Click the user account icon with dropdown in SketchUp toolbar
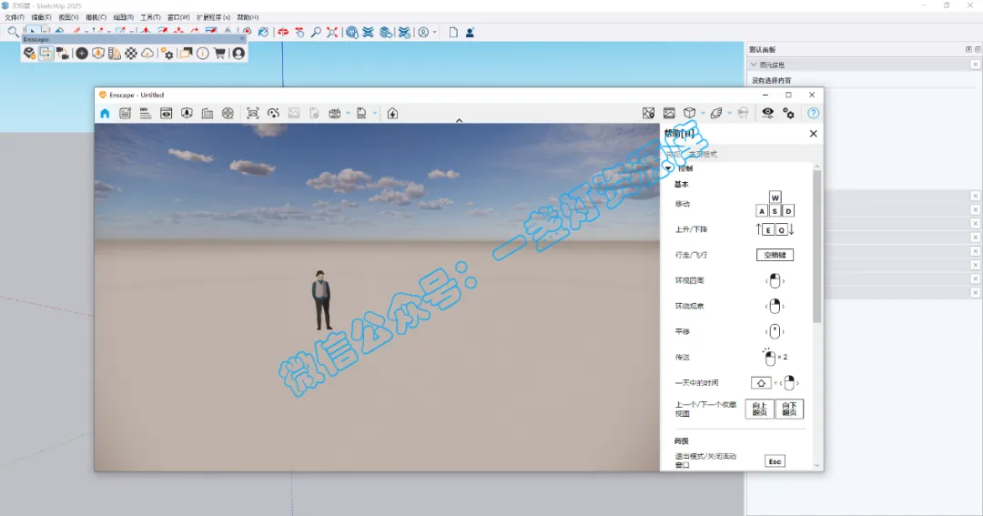The height and width of the screenshot is (516, 983). tap(426, 32)
